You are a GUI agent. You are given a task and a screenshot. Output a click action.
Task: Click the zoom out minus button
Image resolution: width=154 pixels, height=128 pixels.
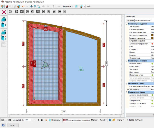(x=35, y=120)
